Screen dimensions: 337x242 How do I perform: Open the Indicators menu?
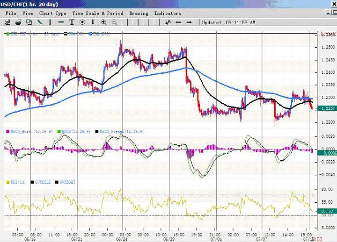coord(167,14)
